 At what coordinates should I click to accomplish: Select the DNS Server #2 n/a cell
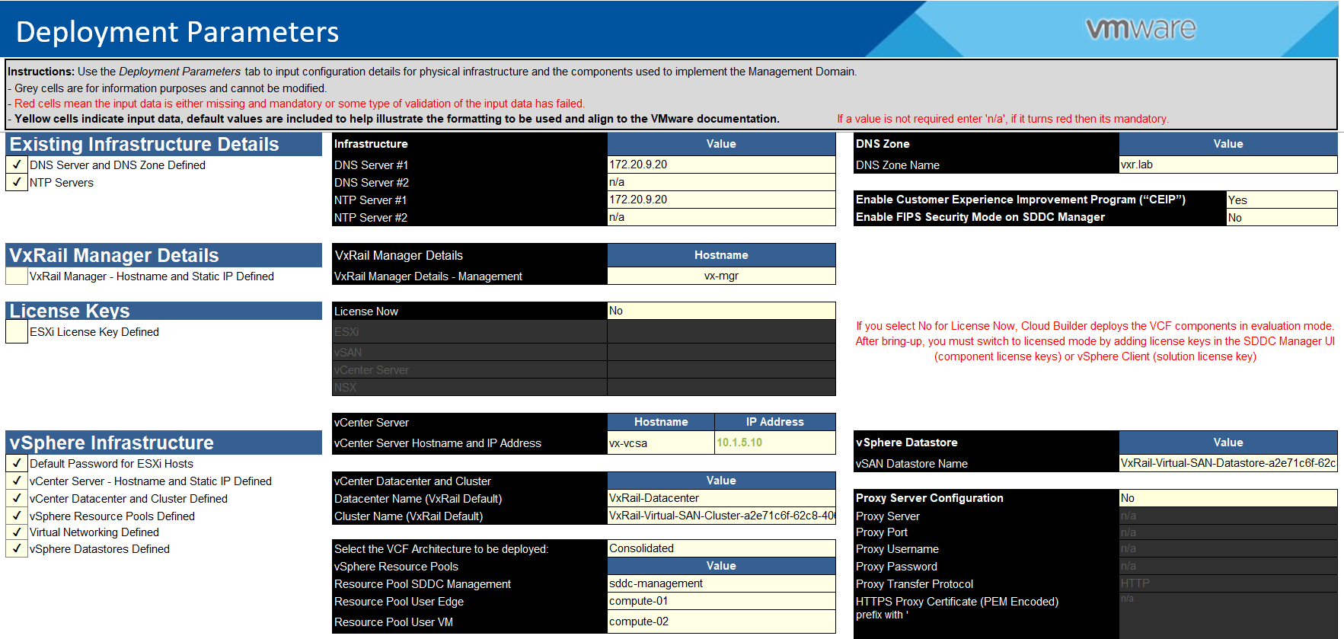721,182
